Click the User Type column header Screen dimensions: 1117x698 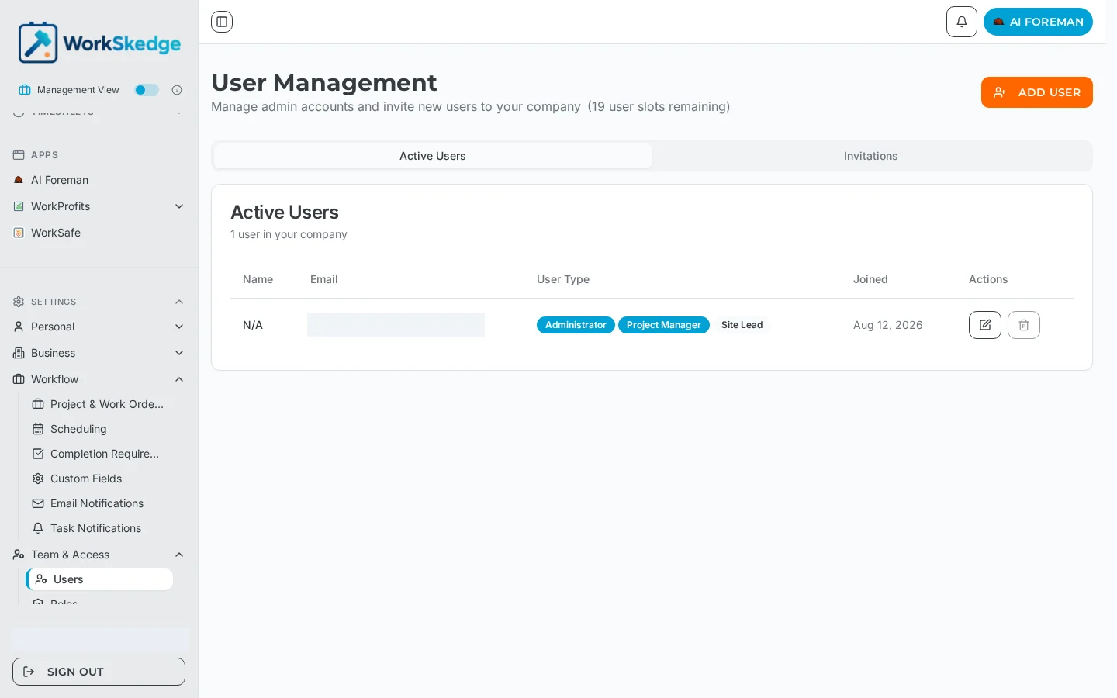click(x=563, y=279)
